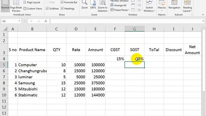The width and height of the screenshot is (206, 116).
Task: Expand the Switch Windows dropdown arrow
Action: click(x=154, y=11)
